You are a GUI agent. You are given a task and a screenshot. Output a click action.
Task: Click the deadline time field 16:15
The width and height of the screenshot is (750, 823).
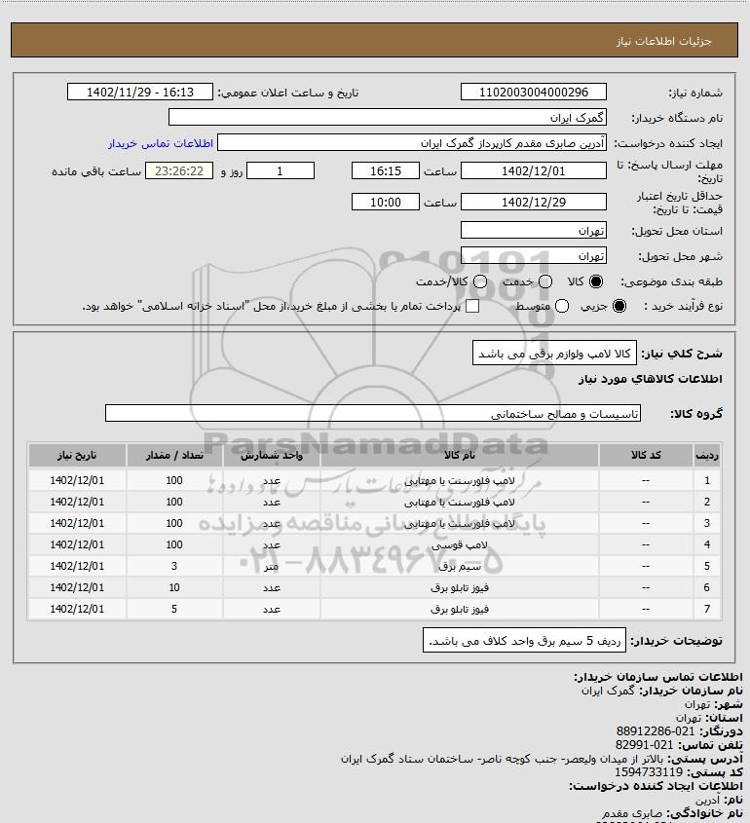point(386,171)
